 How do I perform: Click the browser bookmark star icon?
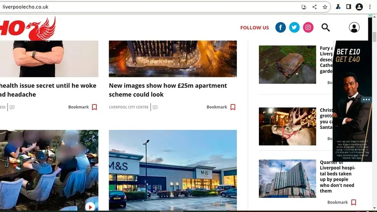click(x=325, y=7)
